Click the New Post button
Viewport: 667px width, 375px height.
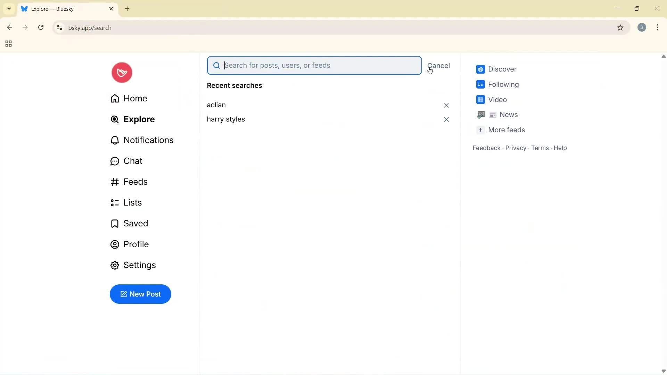click(x=140, y=294)
